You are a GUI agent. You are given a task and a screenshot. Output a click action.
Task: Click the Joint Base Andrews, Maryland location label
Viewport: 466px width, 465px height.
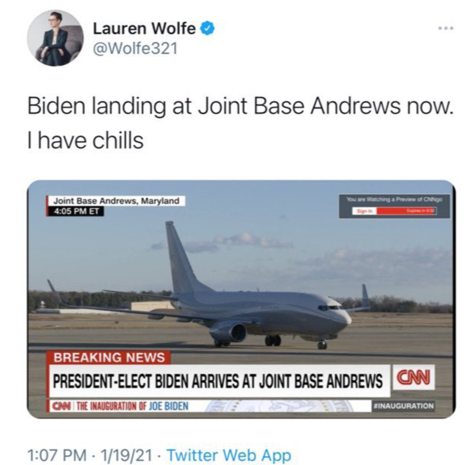tap(116, 201)
